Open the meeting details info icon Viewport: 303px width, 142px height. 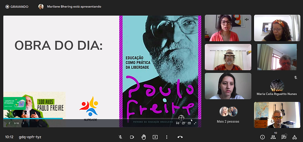pyautogui.click(x=262, y=137)
